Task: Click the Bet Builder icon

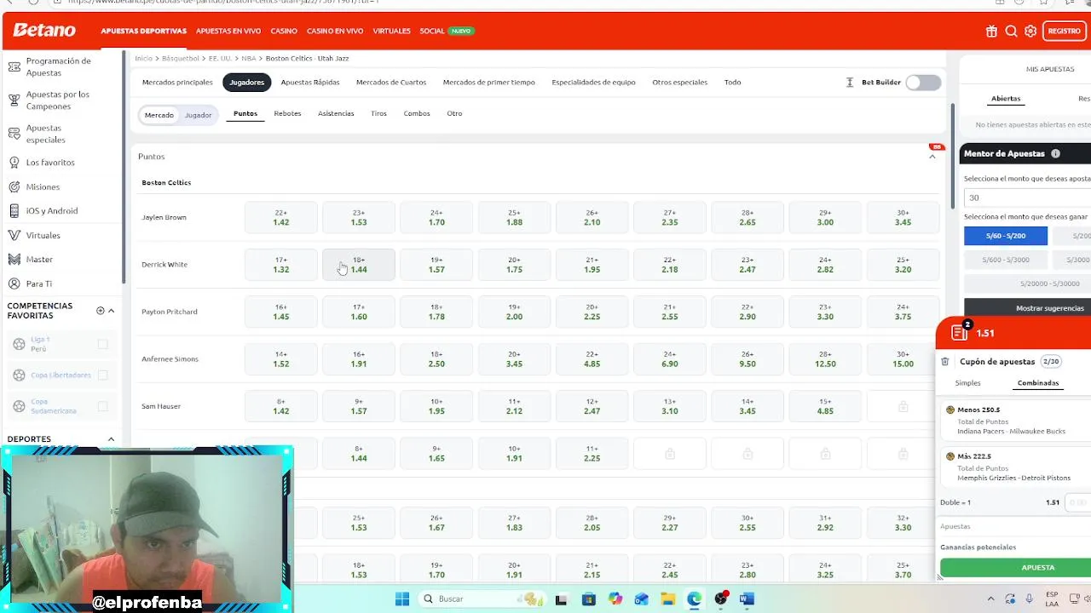Action: 850,83
